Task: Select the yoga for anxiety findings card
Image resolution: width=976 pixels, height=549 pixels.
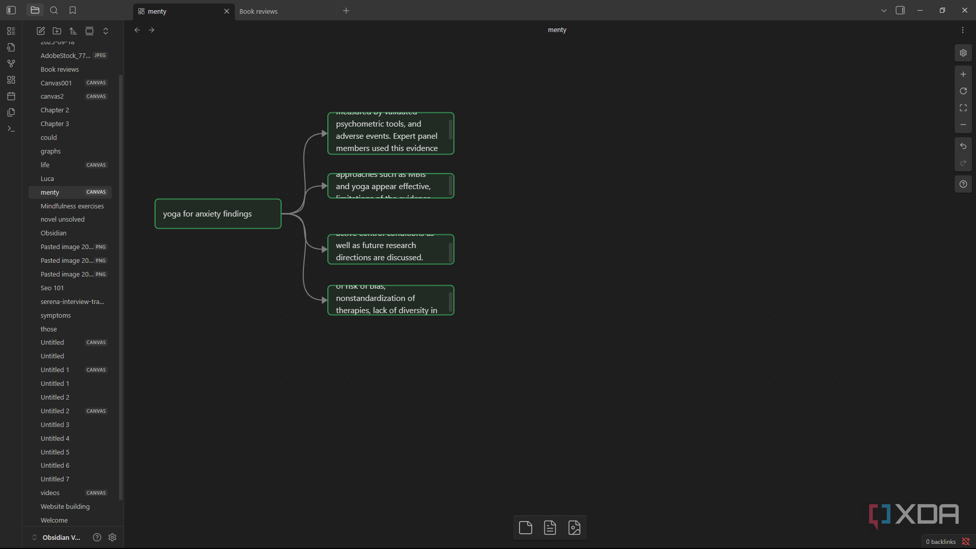Action: [218, 214]
